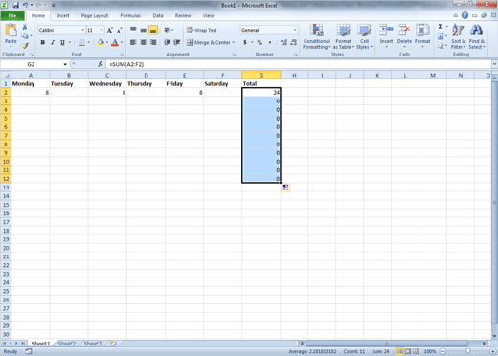Click the Increase Decimal icon
The image size is (498, 356).
tap(283, 42)
